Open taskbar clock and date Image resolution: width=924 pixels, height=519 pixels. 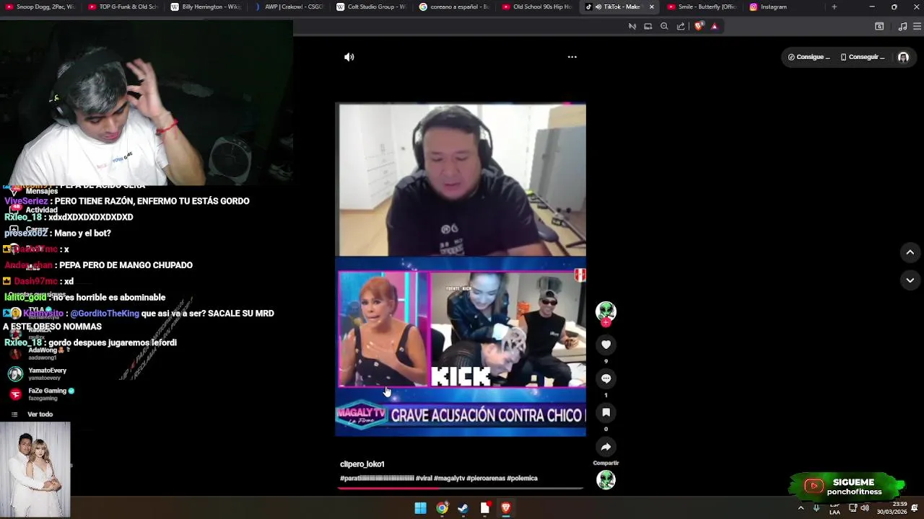click(x=892, y=508)
